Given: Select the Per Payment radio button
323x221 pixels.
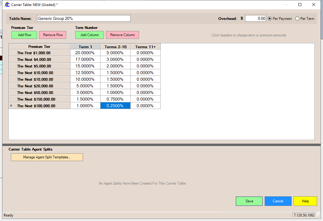Looking at the screenshot, I should [x=270, y=19].
